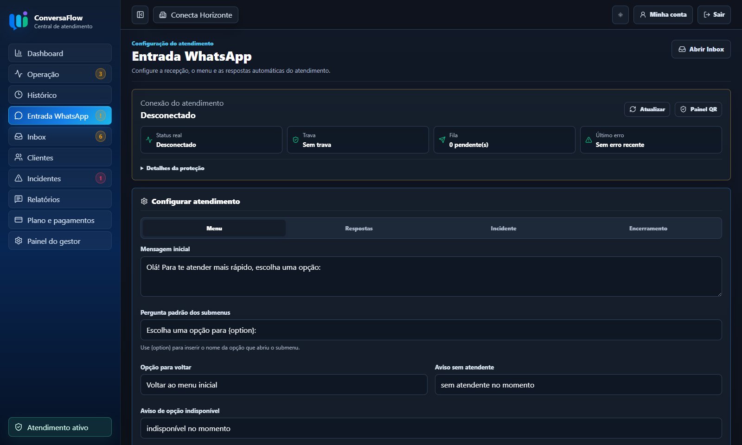Click the Entrada WhatsApp page heading

[192, 56]
